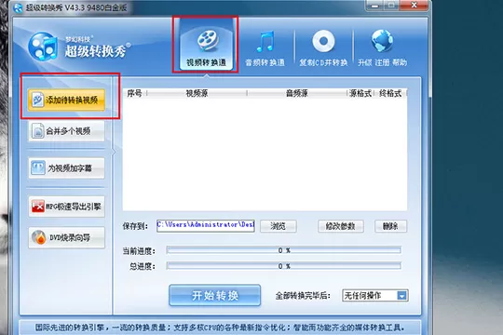Viewport: 503px width, 335px height.
Task: Click the 音频源 column header
Action: click(297, 93)
